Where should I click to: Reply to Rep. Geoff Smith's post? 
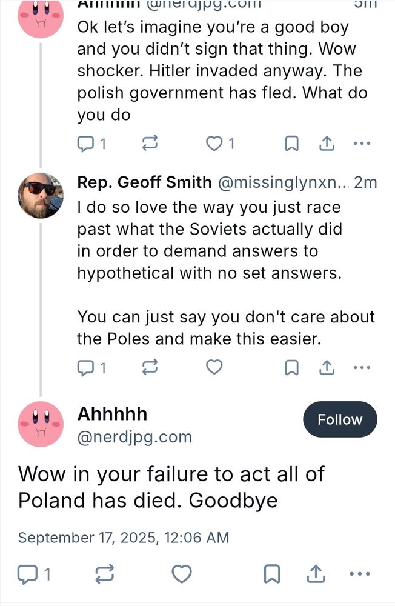tap(86, 367)
